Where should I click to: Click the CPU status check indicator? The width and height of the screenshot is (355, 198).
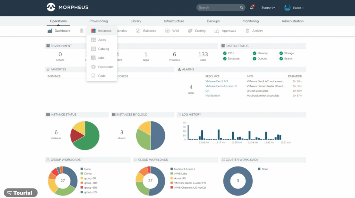[225, 53]
